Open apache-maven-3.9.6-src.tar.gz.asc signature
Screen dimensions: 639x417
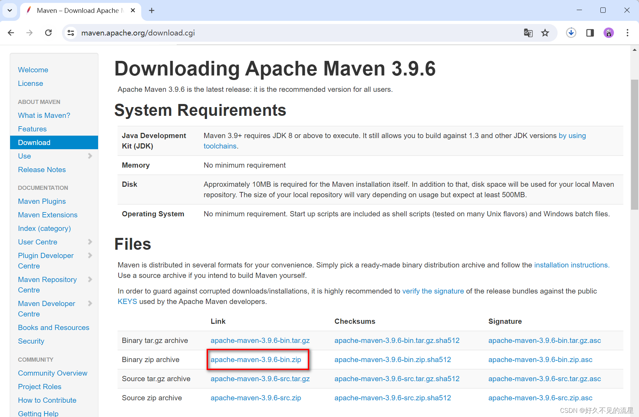(x=545, y=379)
